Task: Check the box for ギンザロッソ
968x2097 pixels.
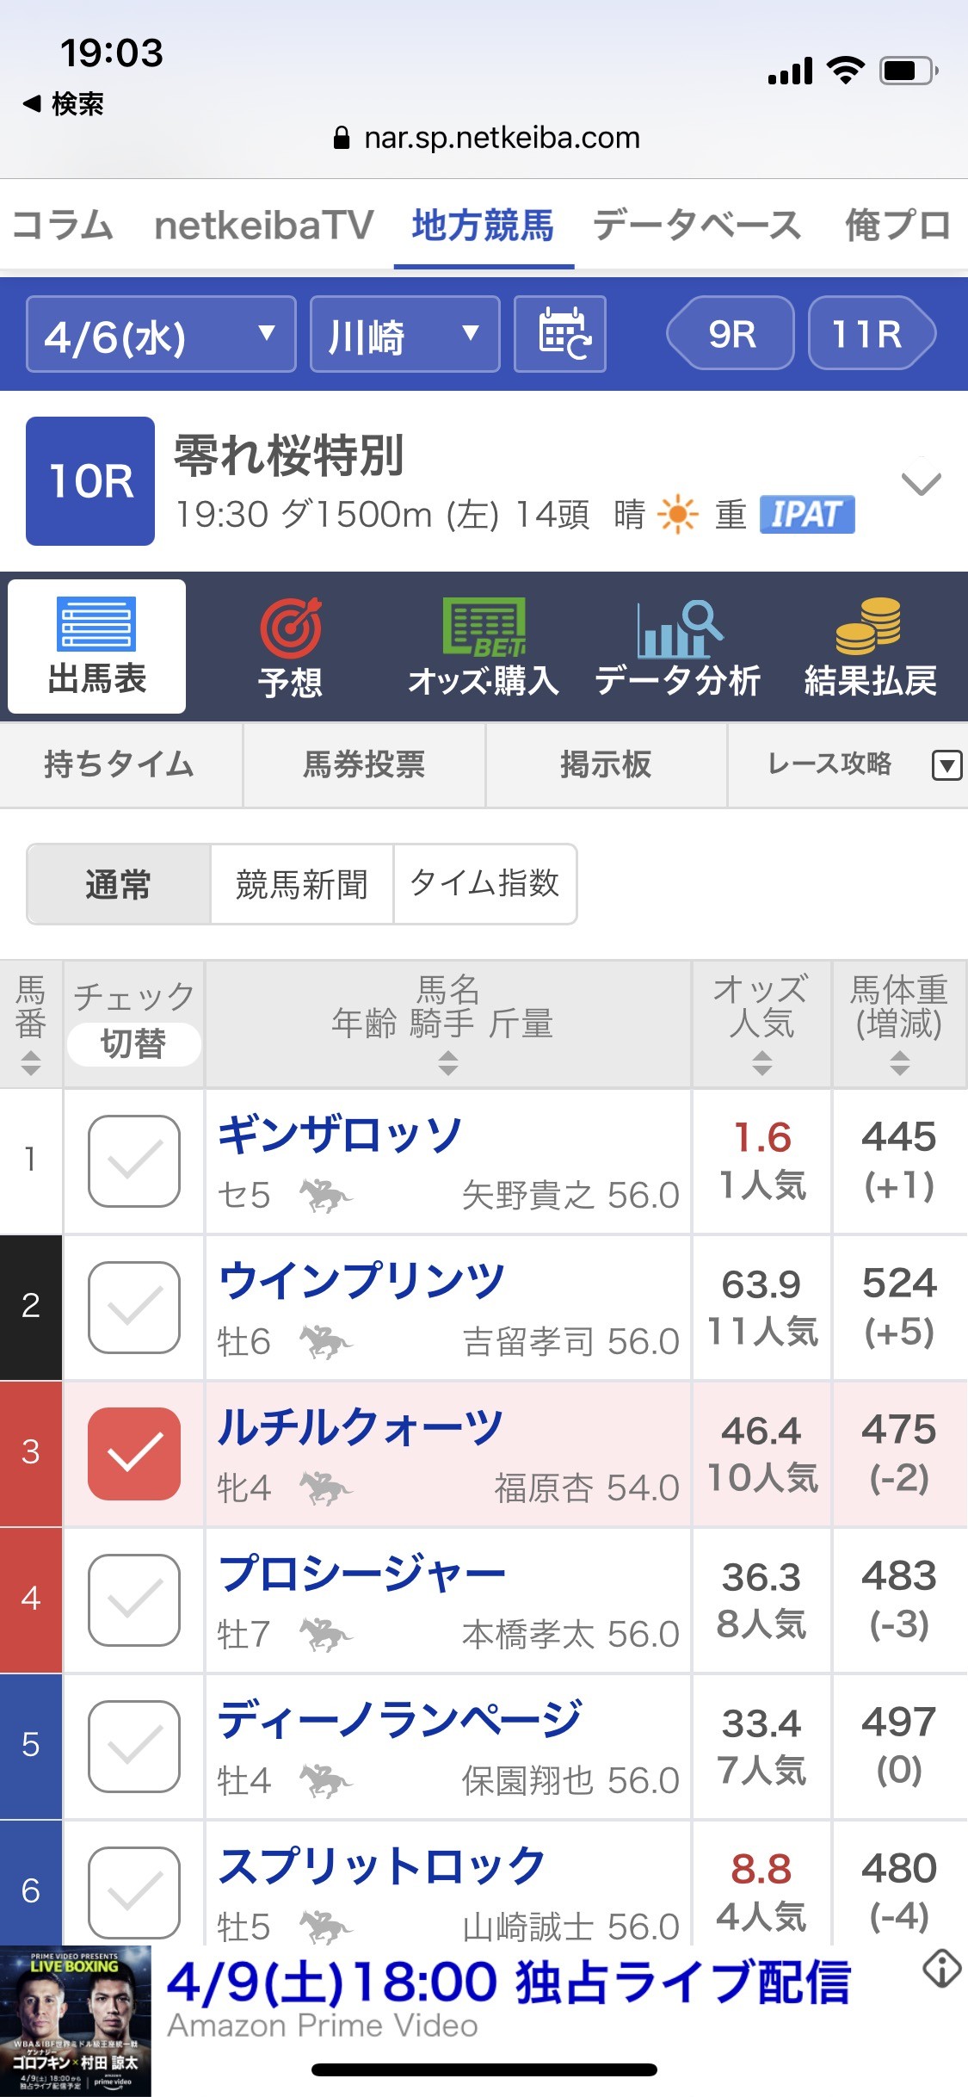Action: click(134, 1160)
